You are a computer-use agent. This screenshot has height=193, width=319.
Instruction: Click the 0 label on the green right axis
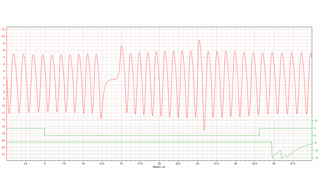tap(315, 135)
